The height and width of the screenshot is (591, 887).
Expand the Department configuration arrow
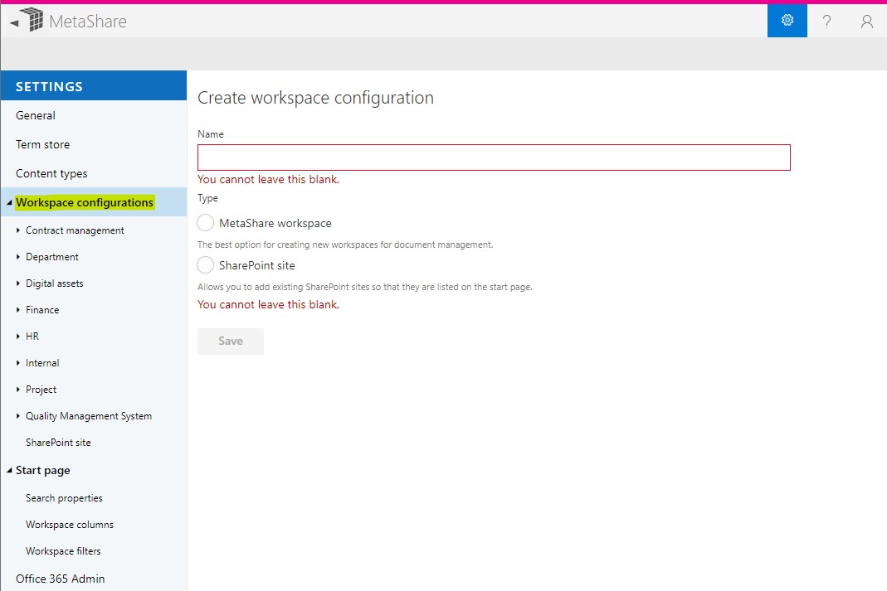18,257
